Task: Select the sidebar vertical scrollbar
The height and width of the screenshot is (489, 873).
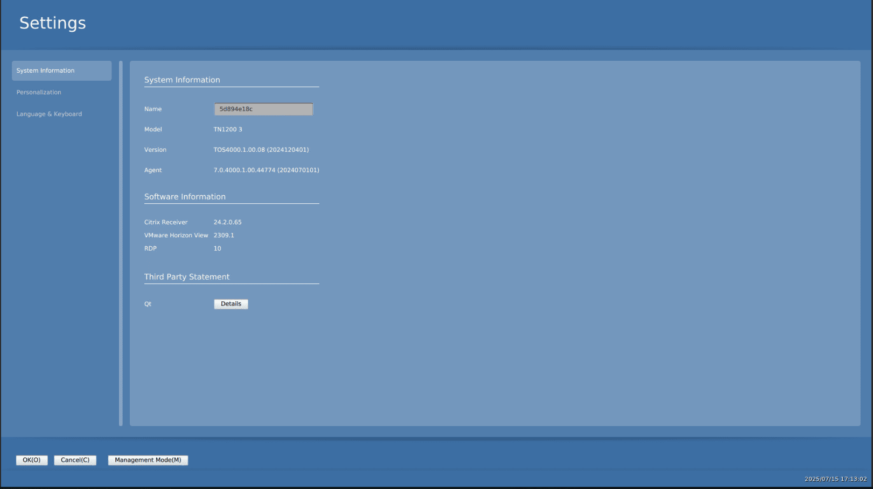Action: (x=121, y=243)
